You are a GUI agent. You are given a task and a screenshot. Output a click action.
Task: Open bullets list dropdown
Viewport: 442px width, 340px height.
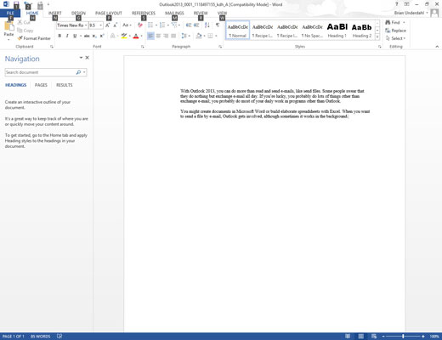coord(156,25)
